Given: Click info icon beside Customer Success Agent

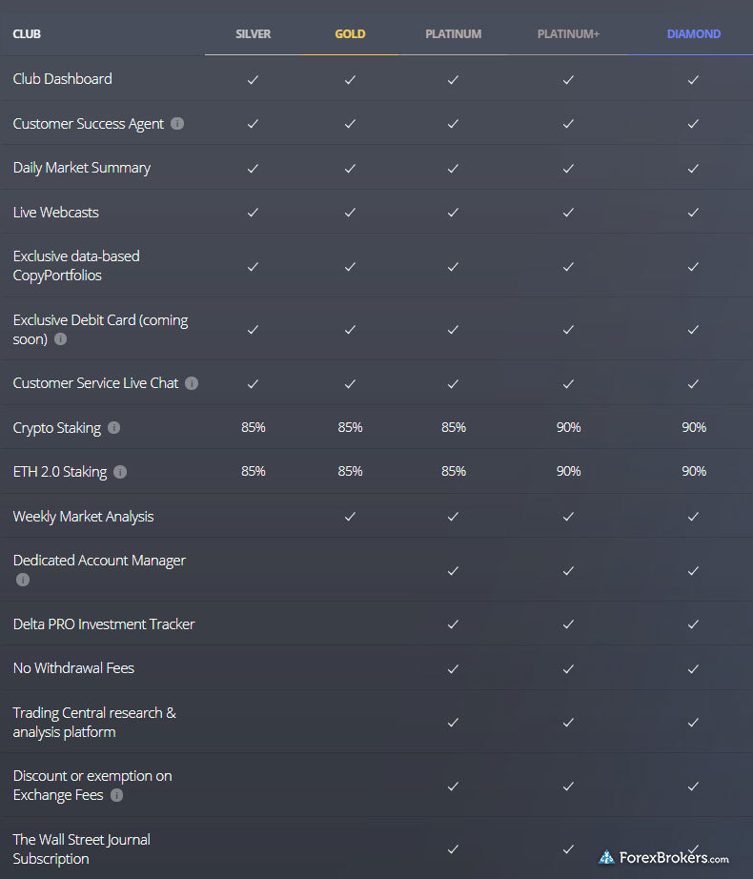Looking at the screenshot, I should tap(177, 123).
